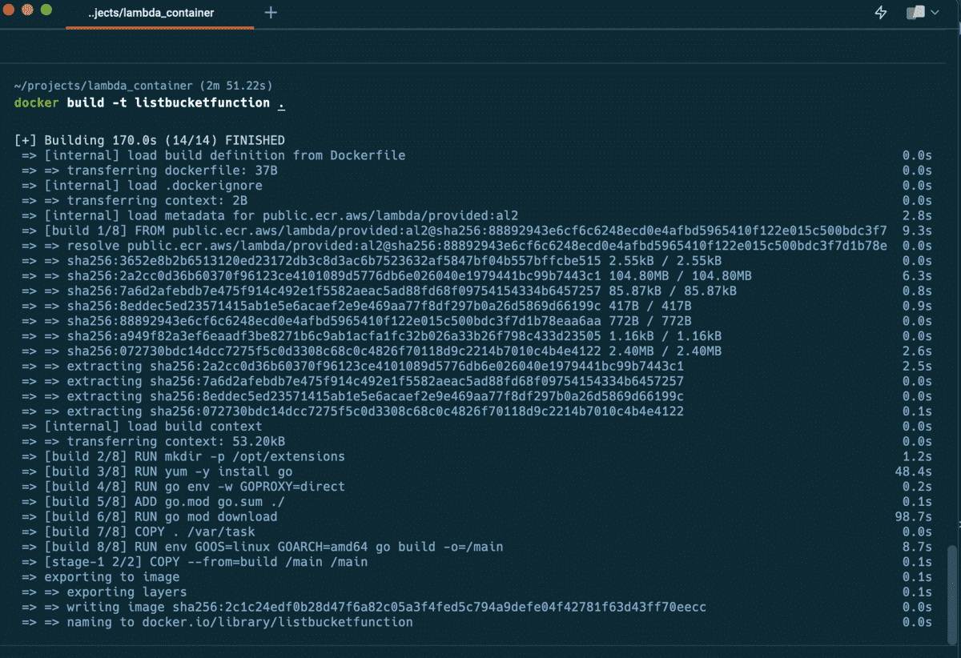
Task: Switch to the ..jects/lambda_container tab
Action: click(x=158, y=13)
